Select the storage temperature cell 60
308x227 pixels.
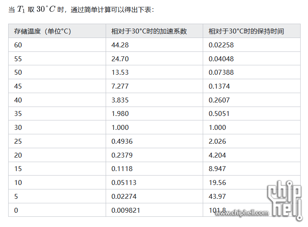click(57, 45)
